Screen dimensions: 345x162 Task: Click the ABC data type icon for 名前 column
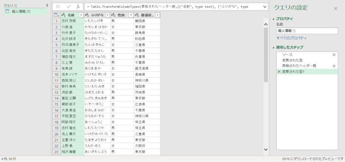point(63,15)
